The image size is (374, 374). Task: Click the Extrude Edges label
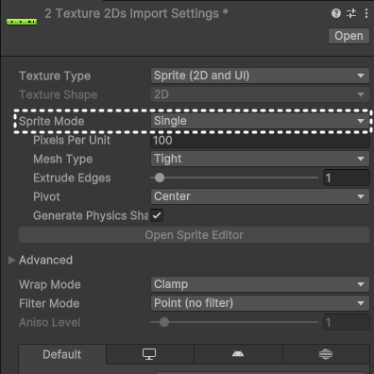tap(72, 178)
